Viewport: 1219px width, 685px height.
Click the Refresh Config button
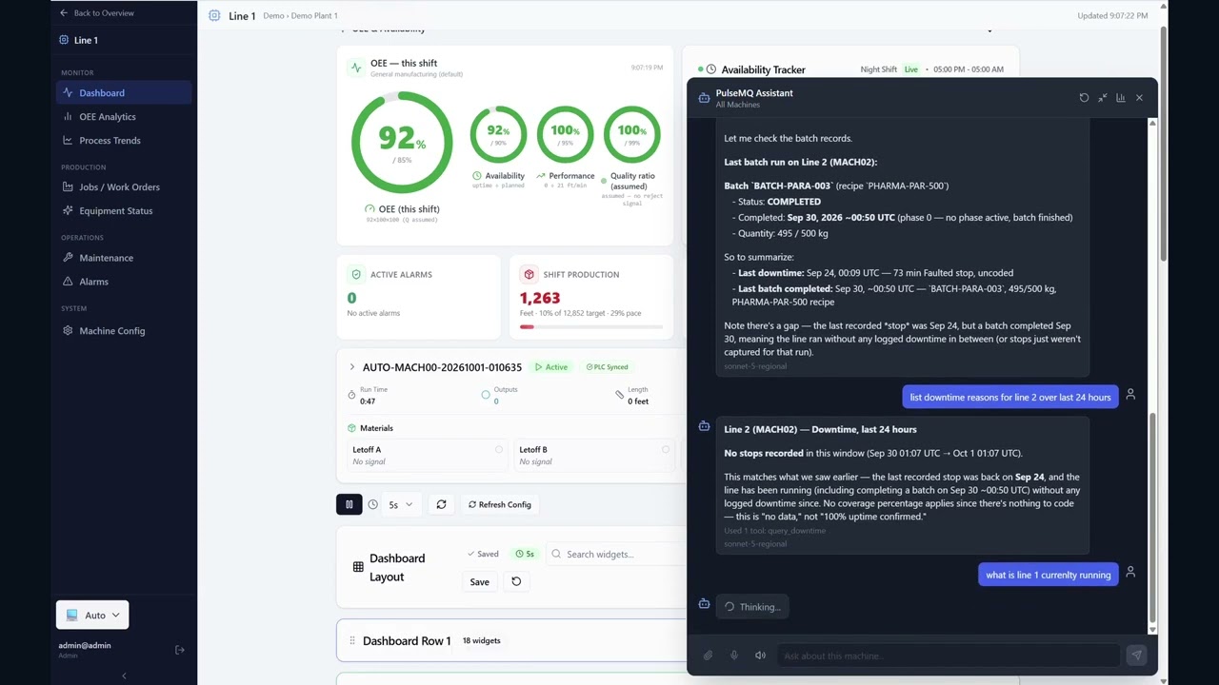[499, 504]
